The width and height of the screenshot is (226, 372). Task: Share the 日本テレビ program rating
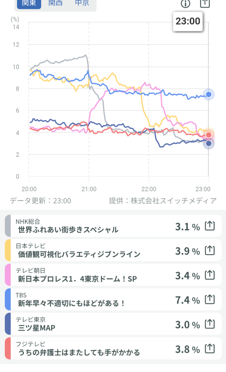pos(210,250)
